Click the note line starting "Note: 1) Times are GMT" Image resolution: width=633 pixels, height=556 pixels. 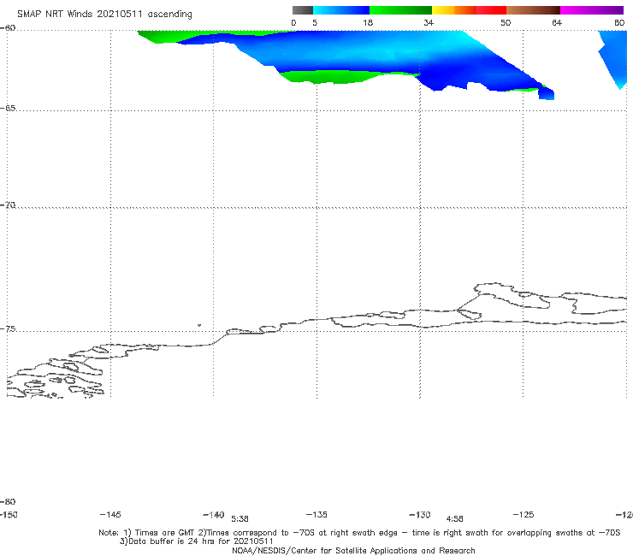pos(359,533)
